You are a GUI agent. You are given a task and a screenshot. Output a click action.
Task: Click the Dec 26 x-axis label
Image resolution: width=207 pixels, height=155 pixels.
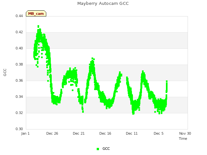(x=52, y=133)
